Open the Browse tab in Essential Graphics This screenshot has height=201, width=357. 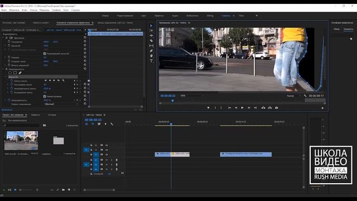point(336,29)
